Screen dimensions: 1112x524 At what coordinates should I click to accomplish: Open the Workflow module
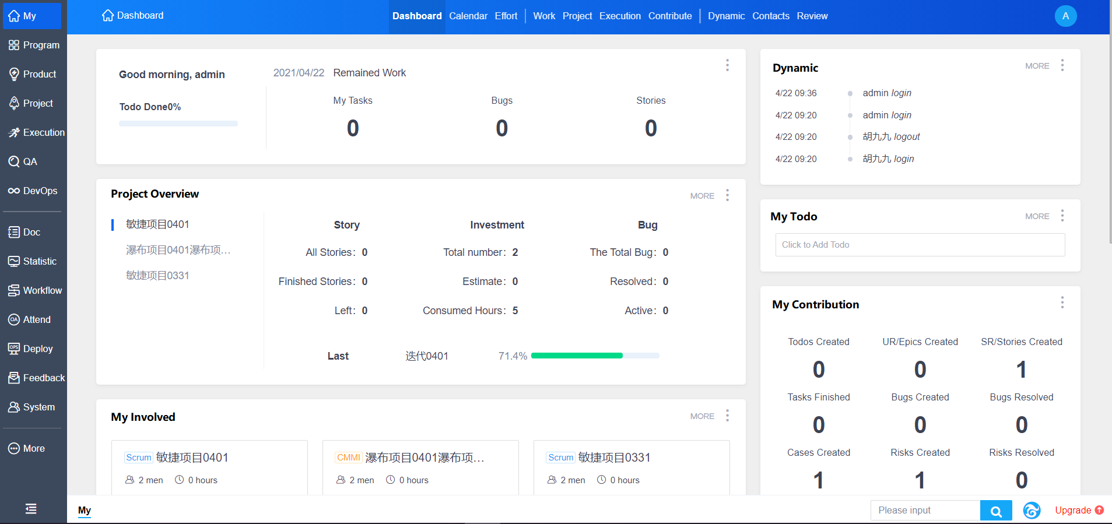coord(34,290)
